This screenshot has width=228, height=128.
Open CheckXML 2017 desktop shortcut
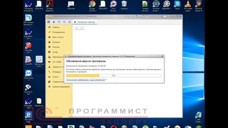[28, 34]
